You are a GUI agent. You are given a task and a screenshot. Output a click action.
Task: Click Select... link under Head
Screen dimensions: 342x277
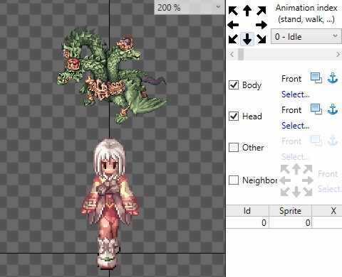pos(296,126)
